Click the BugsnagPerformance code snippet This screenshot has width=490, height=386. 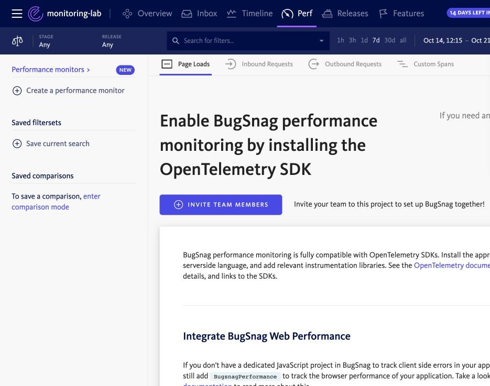click(x=245, y=377)
